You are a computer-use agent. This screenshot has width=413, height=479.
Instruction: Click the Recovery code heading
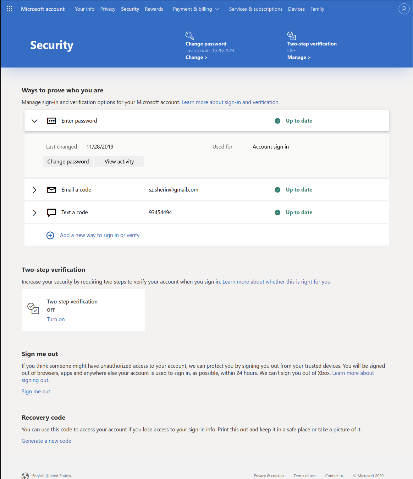point(43,418)
